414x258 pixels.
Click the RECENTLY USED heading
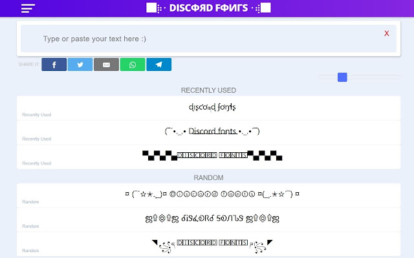(208, 90)
